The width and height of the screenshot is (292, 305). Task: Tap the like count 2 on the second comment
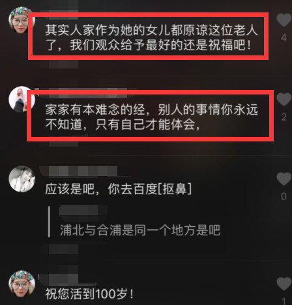click(284, 117)
